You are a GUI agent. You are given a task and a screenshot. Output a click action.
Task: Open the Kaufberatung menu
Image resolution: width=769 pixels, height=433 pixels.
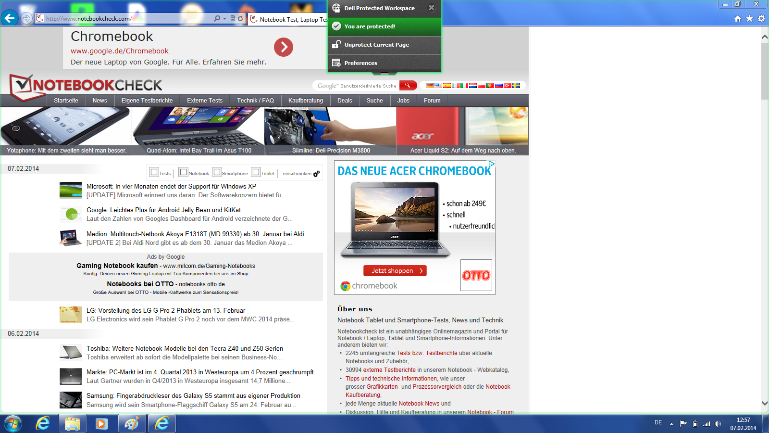(x=306, y=101)
